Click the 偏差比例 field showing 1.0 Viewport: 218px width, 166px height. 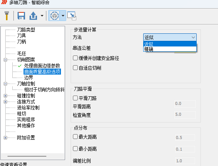pyautogui.click(x=185, y=161)
